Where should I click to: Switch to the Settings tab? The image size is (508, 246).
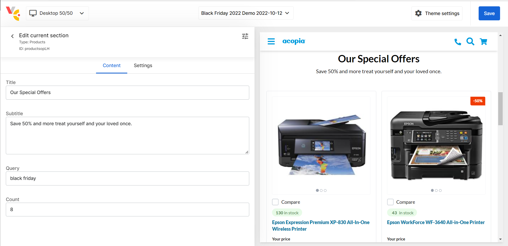[x=143, y=66]
